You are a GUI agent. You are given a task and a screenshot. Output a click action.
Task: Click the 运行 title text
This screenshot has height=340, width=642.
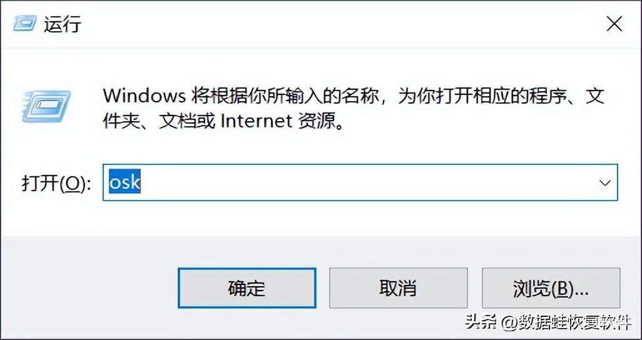coord(63,24)
